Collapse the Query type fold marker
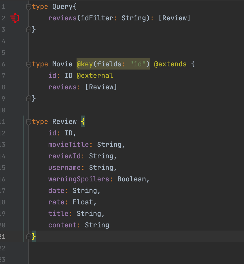The height and width of the screenshot is (264, 244). pos(29,7)
